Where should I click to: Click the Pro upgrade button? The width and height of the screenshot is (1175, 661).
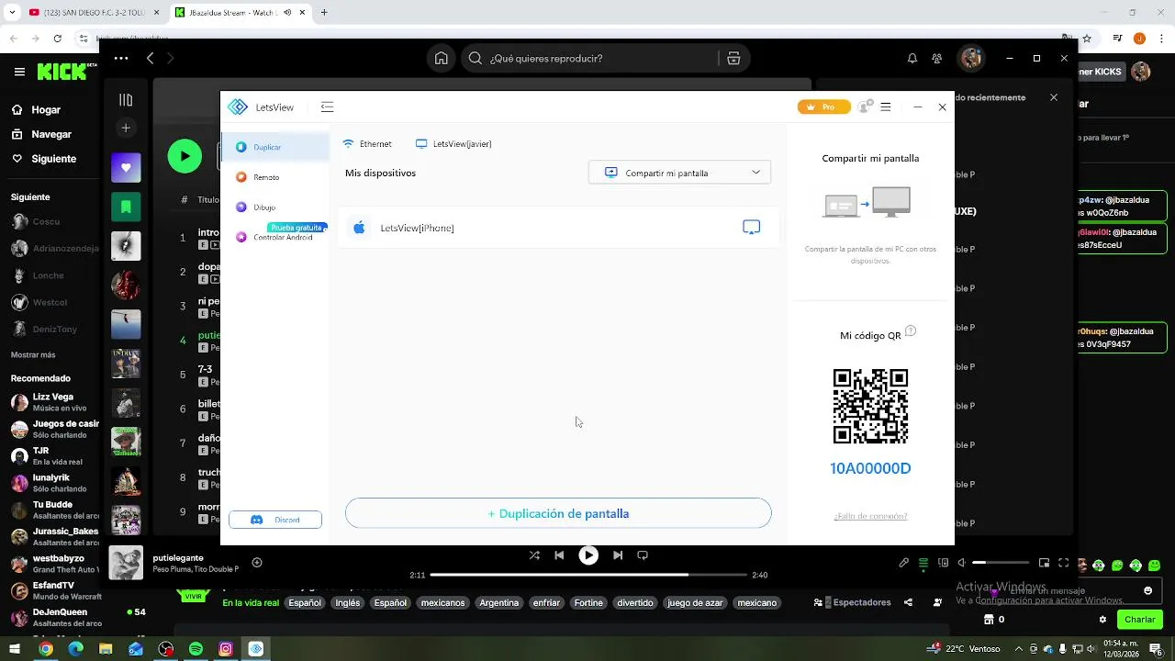(823, 107)
